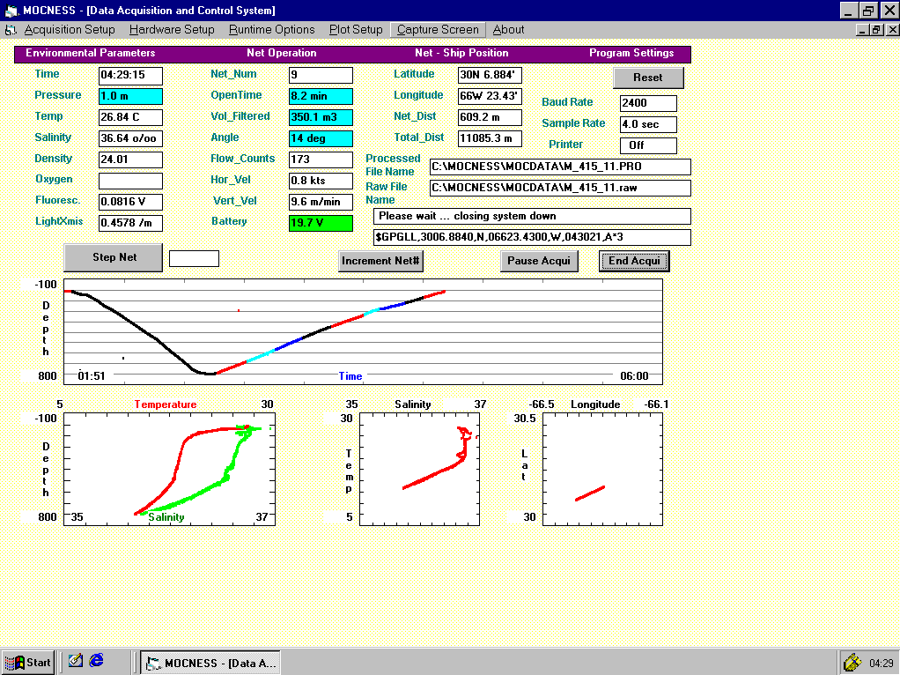Select the MOCNESS task in the taskbar

[x=210, y=663]
